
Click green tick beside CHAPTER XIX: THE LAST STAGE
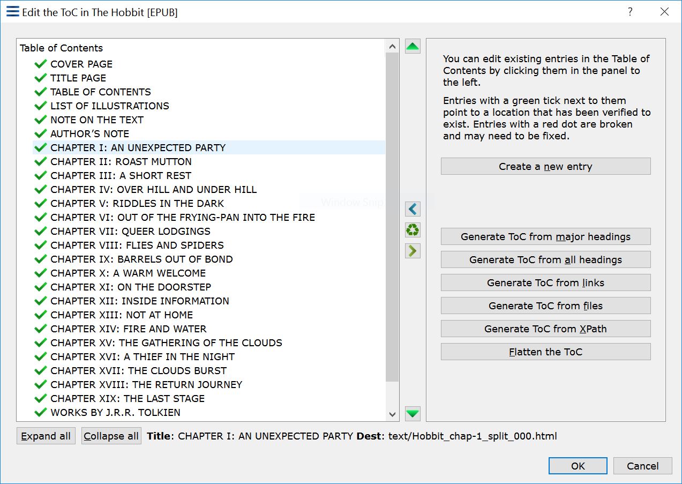(41, 398)
